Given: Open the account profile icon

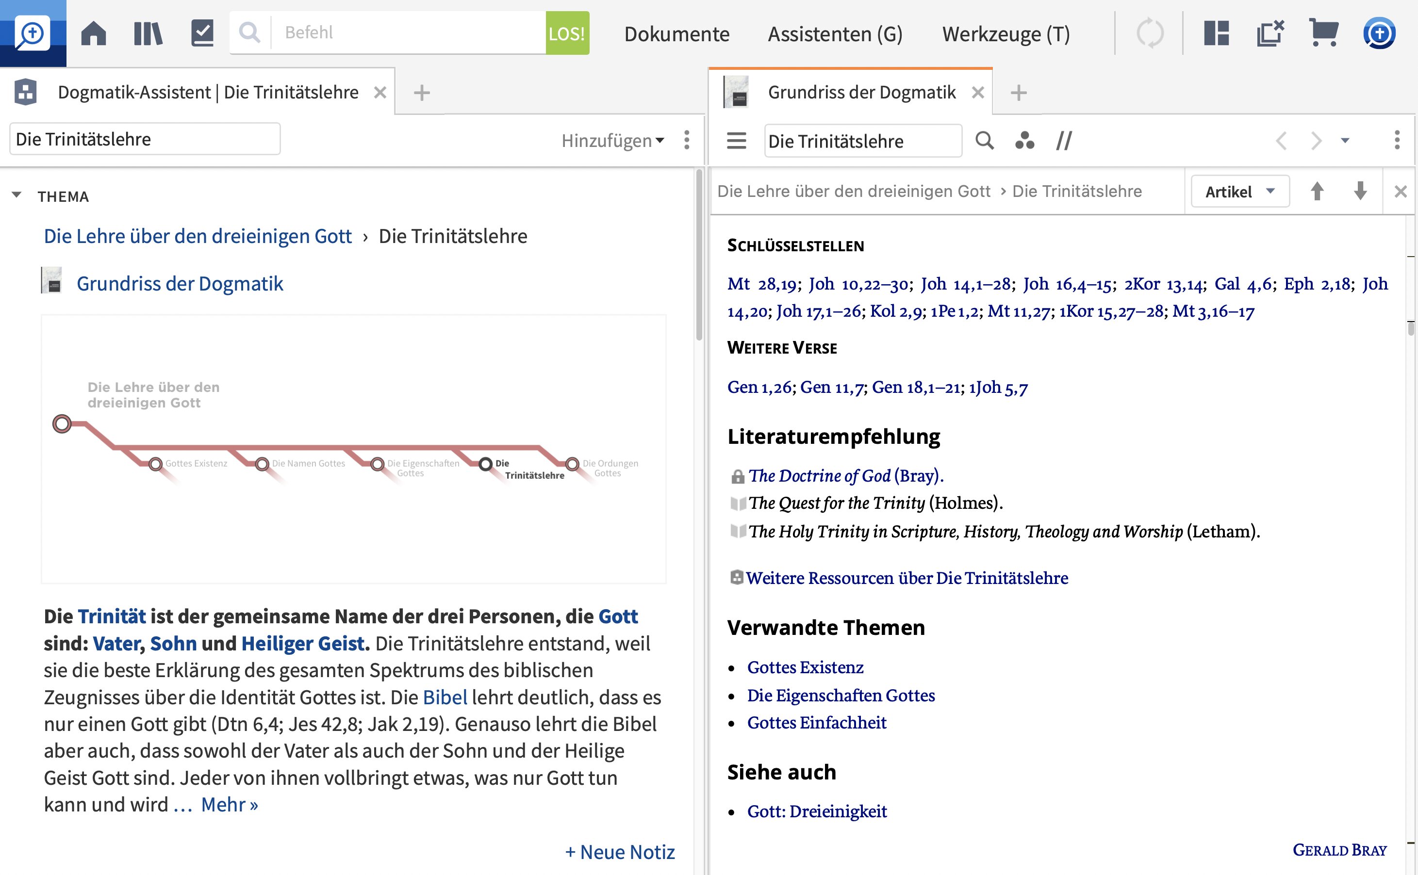Looking at the screenshot, I should pos(1379,33).
